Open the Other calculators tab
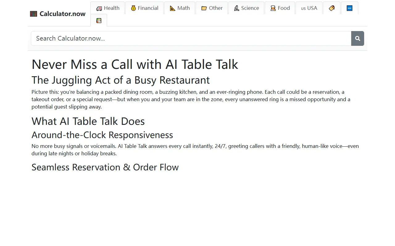 pos(212,8)
